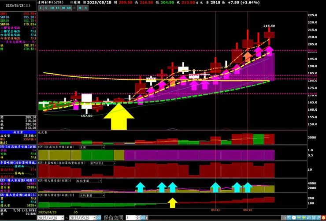Select the weekly (週) timeframe button
This screenshot has height=221, width=326.
pyautogui.click(x=80, y=8)
